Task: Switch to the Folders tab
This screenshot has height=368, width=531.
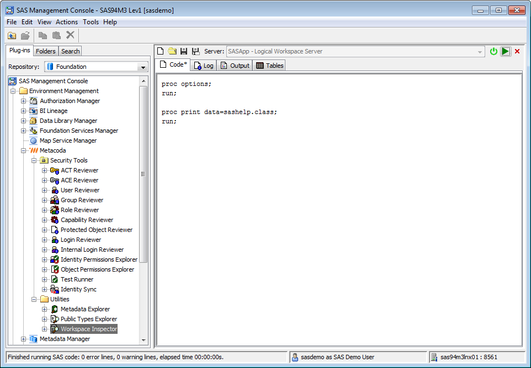Action: (x=45, y=51)
